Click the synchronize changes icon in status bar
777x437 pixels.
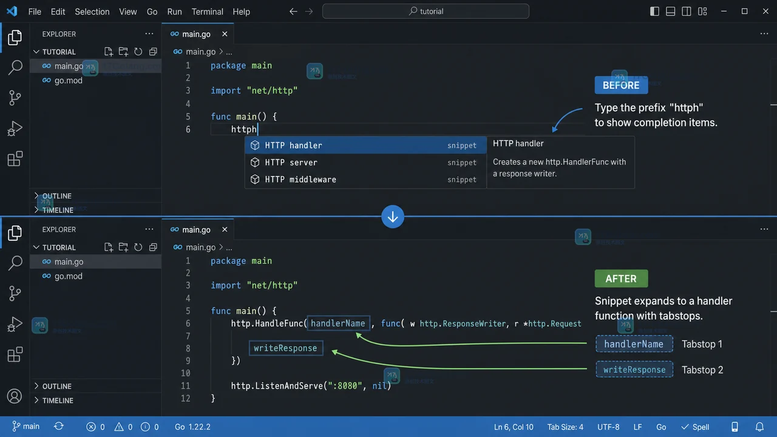59,427
